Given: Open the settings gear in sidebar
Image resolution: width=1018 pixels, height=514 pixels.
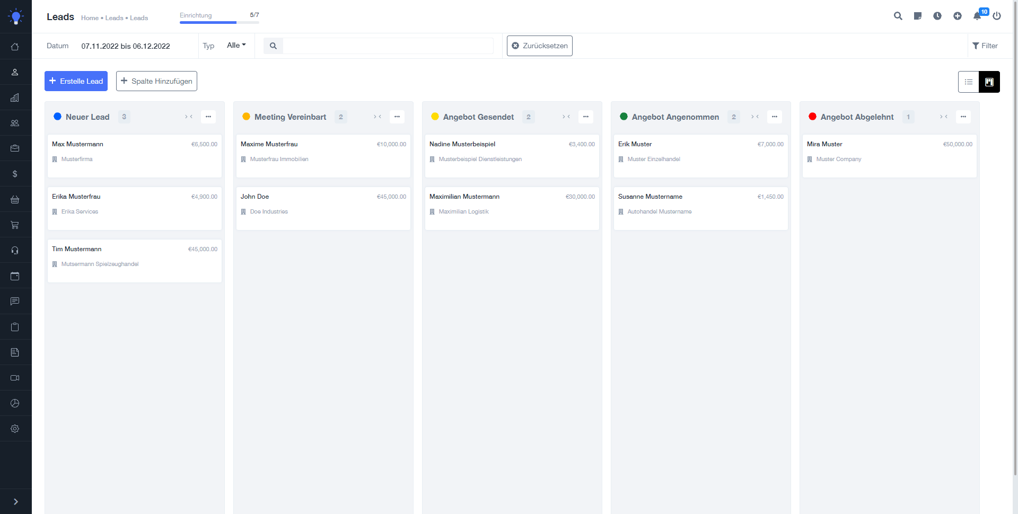Looking at the screenshot, I should 15,429.
